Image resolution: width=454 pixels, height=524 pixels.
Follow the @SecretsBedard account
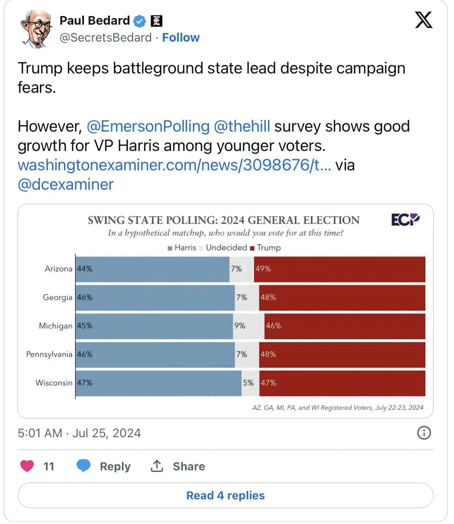181,38
